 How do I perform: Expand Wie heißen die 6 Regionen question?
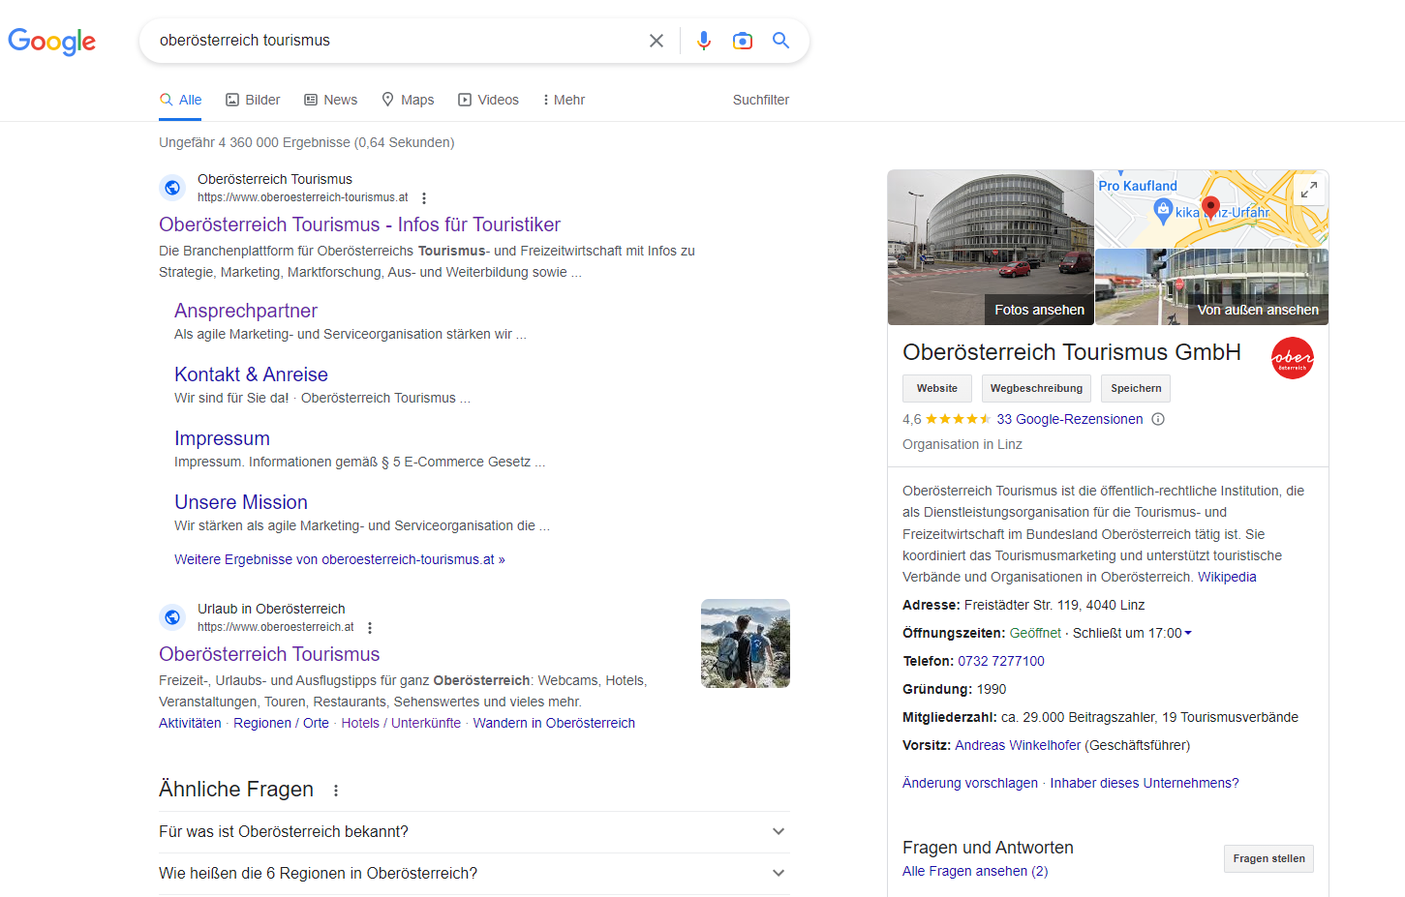point(474,874)
